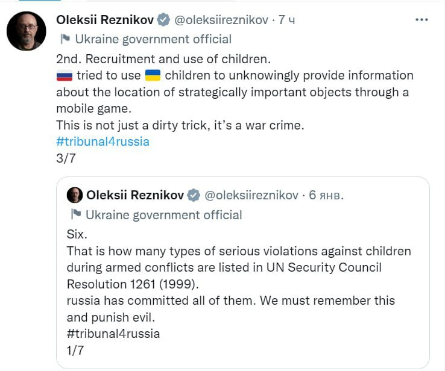This screenshot has height=371, width=445.
Task: Open the more options ellipsis menu
Action: point(422,20)
